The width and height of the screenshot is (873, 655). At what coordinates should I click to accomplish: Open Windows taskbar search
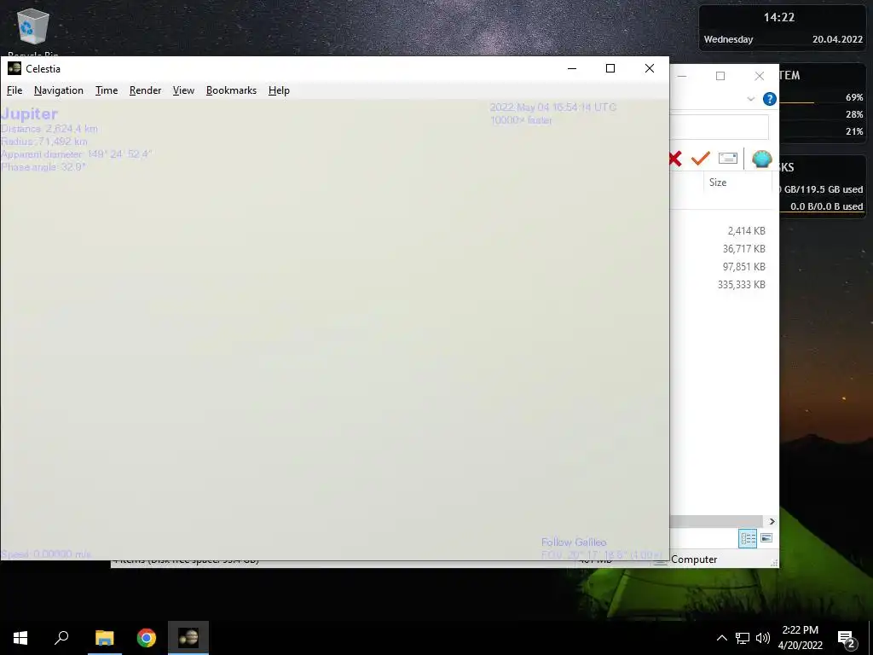(x=61, y=638)
